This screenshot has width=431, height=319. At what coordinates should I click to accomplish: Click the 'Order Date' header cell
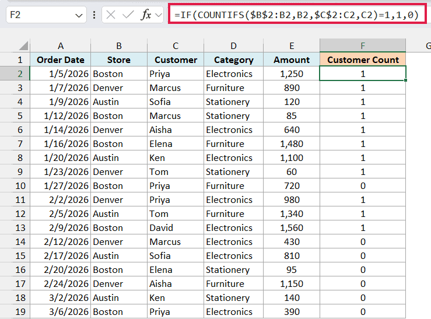[x=61, y=59]
